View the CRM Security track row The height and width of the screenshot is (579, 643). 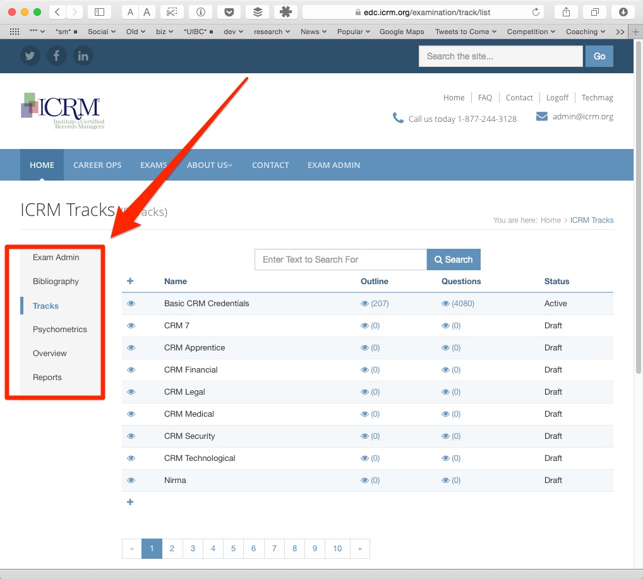click(131, 436)
